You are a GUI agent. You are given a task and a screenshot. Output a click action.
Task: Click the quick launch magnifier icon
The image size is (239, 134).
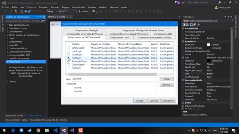pos(219,3)
